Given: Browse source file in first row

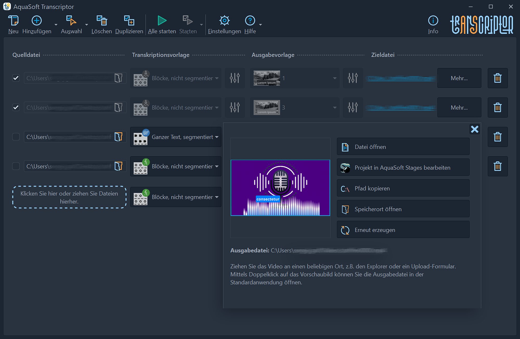Looking at the screenshot, I should coord(119,78).
